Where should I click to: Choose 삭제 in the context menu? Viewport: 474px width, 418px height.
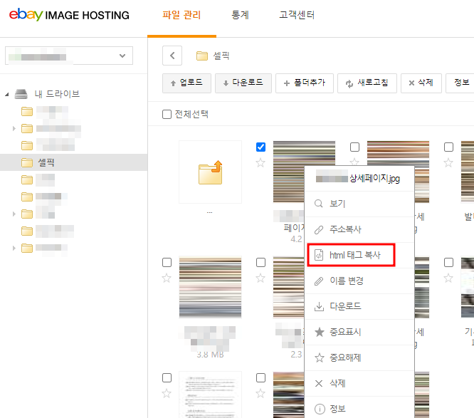[x=359, y=384]
